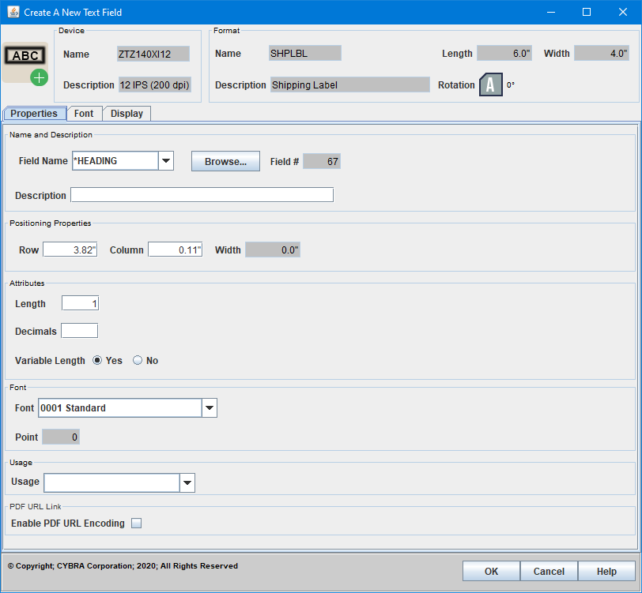Click the ABC text field icon
642x593 pixels.
coord(26,63)
